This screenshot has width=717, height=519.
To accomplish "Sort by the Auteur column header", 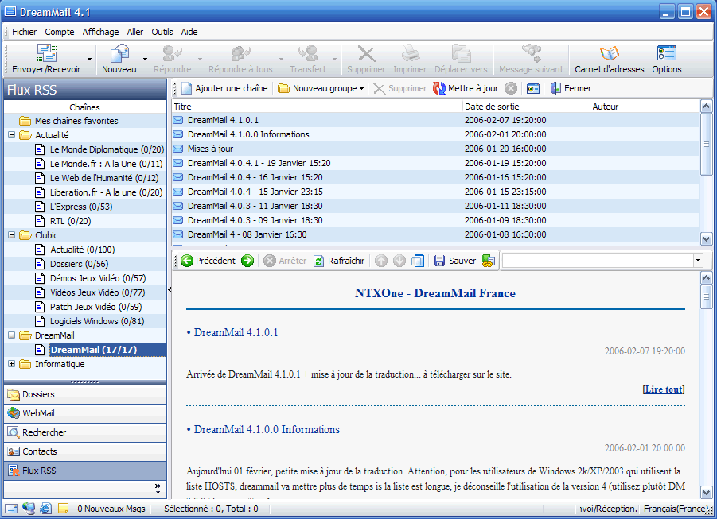I will (x=645, y=107).
